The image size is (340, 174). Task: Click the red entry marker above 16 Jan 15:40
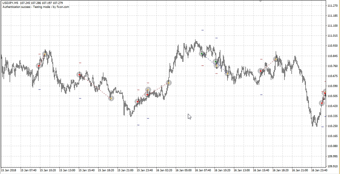coord(261,71)
